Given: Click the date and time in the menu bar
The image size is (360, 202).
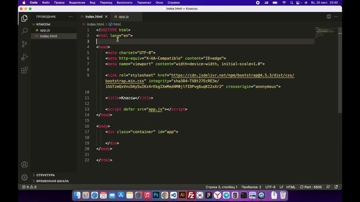Looking at the screenshot, I should pos(324,3).
